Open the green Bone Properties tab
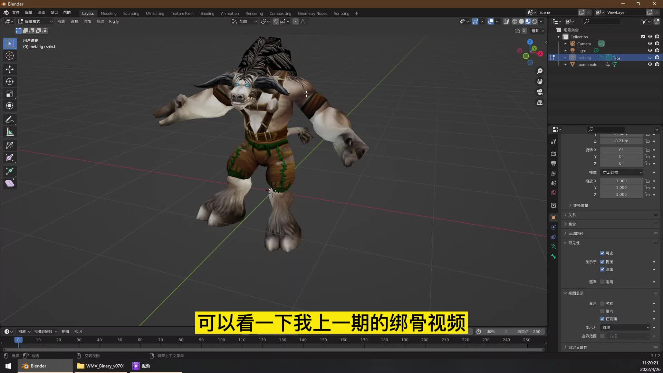This screenshot has width=663, height=373. 554,256
